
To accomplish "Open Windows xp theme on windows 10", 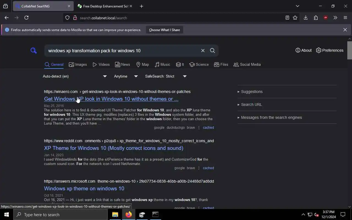I will tap(84, 188).
